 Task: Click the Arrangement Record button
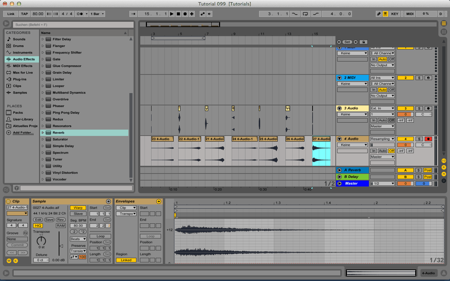click(185, 14)
